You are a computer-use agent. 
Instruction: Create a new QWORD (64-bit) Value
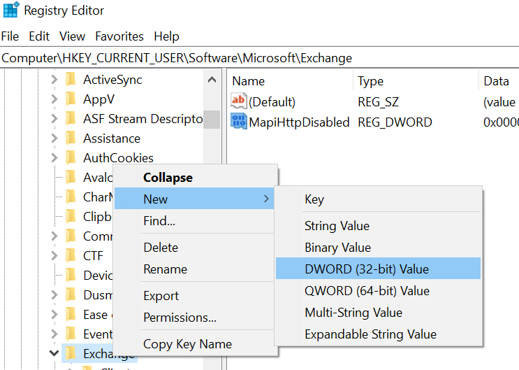click(378, 291)
